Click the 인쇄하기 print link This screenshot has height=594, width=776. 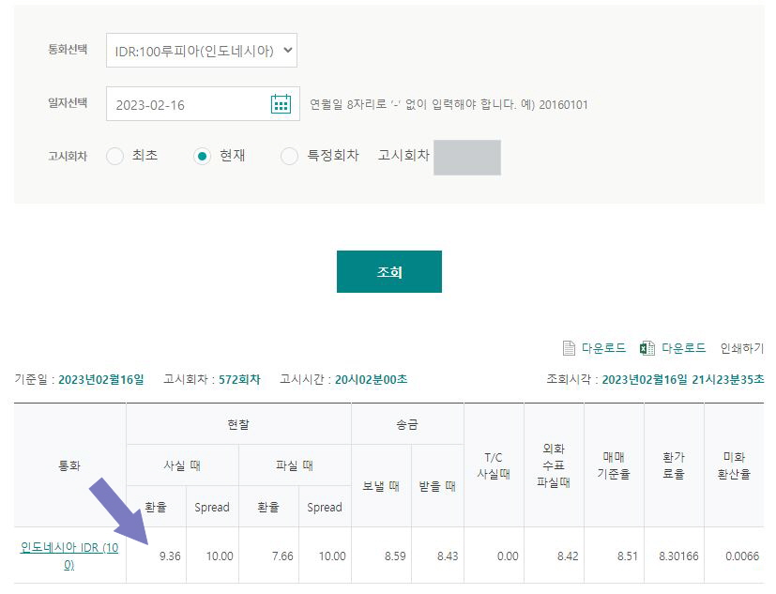coord(742,348)
